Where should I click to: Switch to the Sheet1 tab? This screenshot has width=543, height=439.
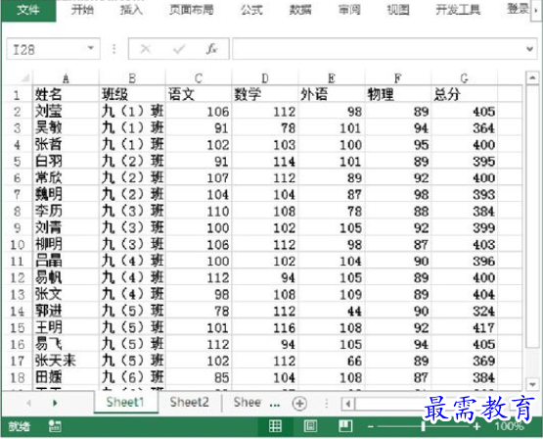pos(125,402)
